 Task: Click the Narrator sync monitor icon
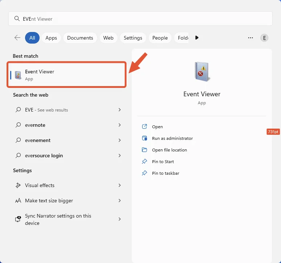[18, 219]
